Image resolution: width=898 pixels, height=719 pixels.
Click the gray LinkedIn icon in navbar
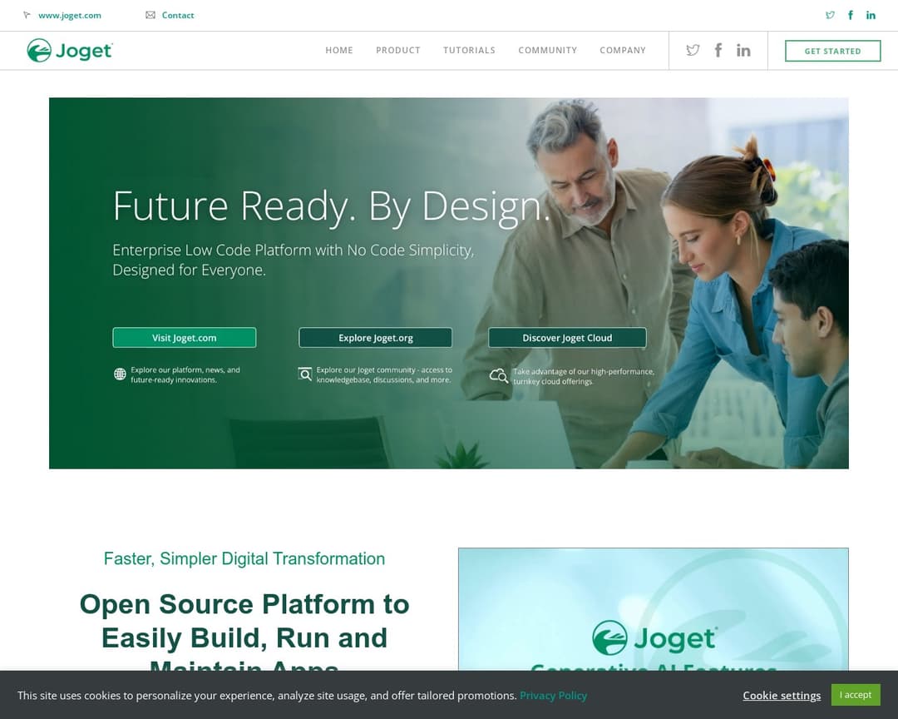click(x=743, y=51)
